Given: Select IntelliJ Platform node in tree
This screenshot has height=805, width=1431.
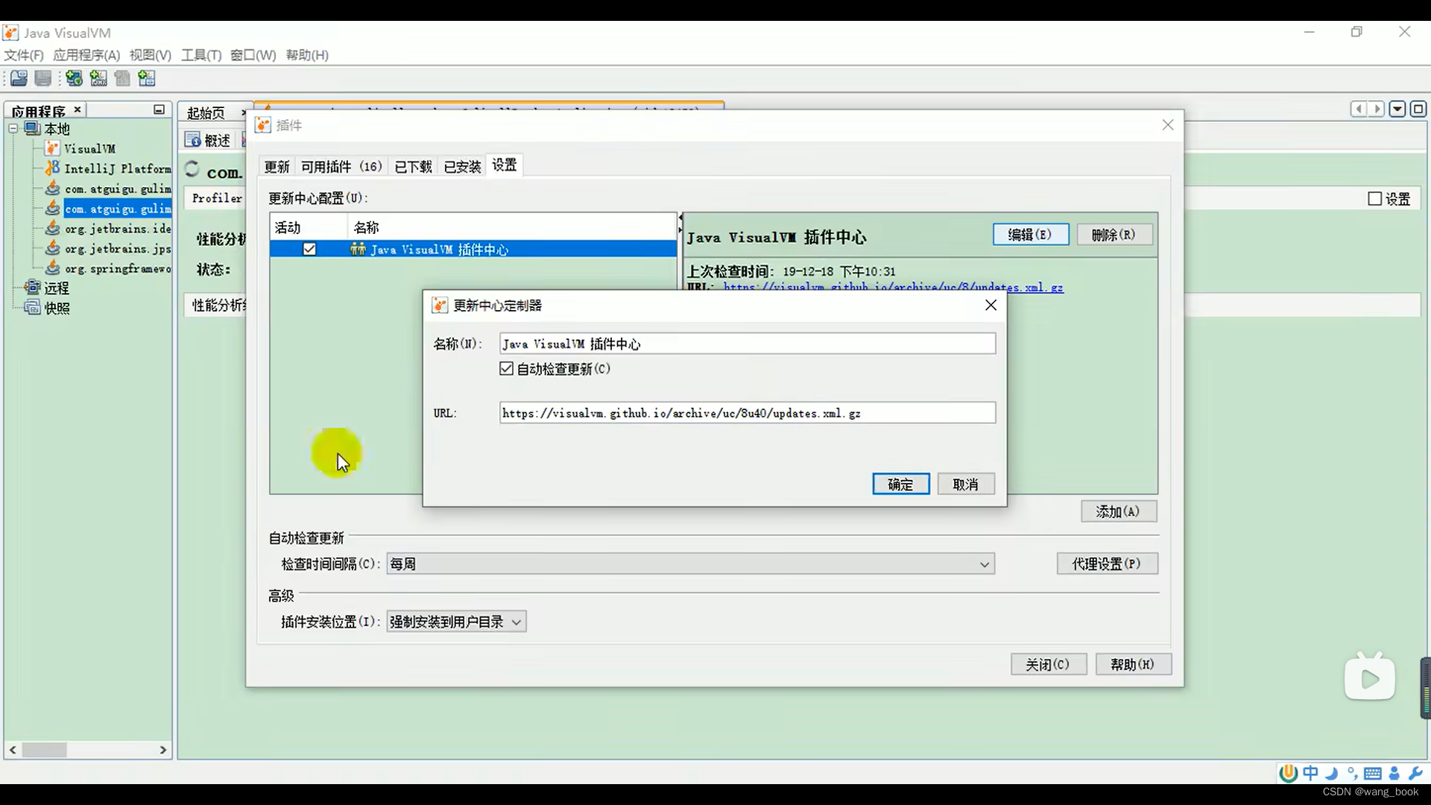Looking at the screenshot, I should [118, 169].
